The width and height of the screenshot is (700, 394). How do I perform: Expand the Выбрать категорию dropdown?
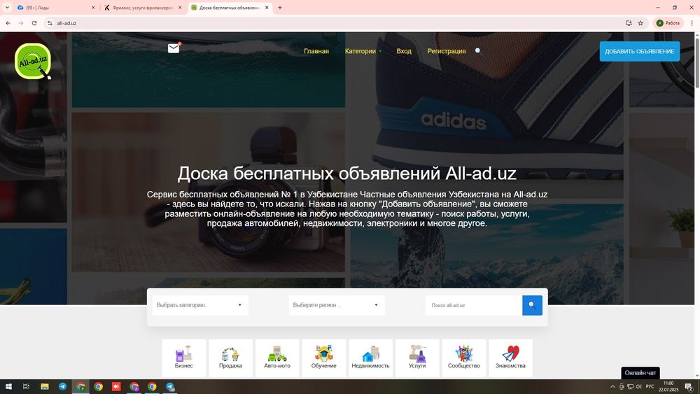pyautogui.click(x=200, y=305)
